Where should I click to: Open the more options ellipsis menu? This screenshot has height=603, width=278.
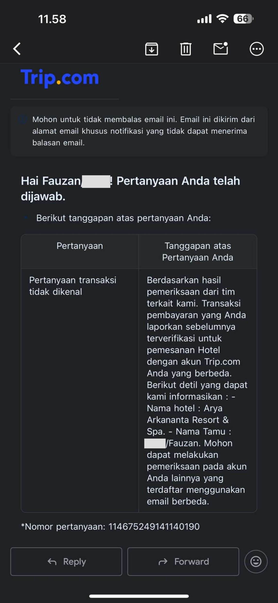tap(257, 49)
